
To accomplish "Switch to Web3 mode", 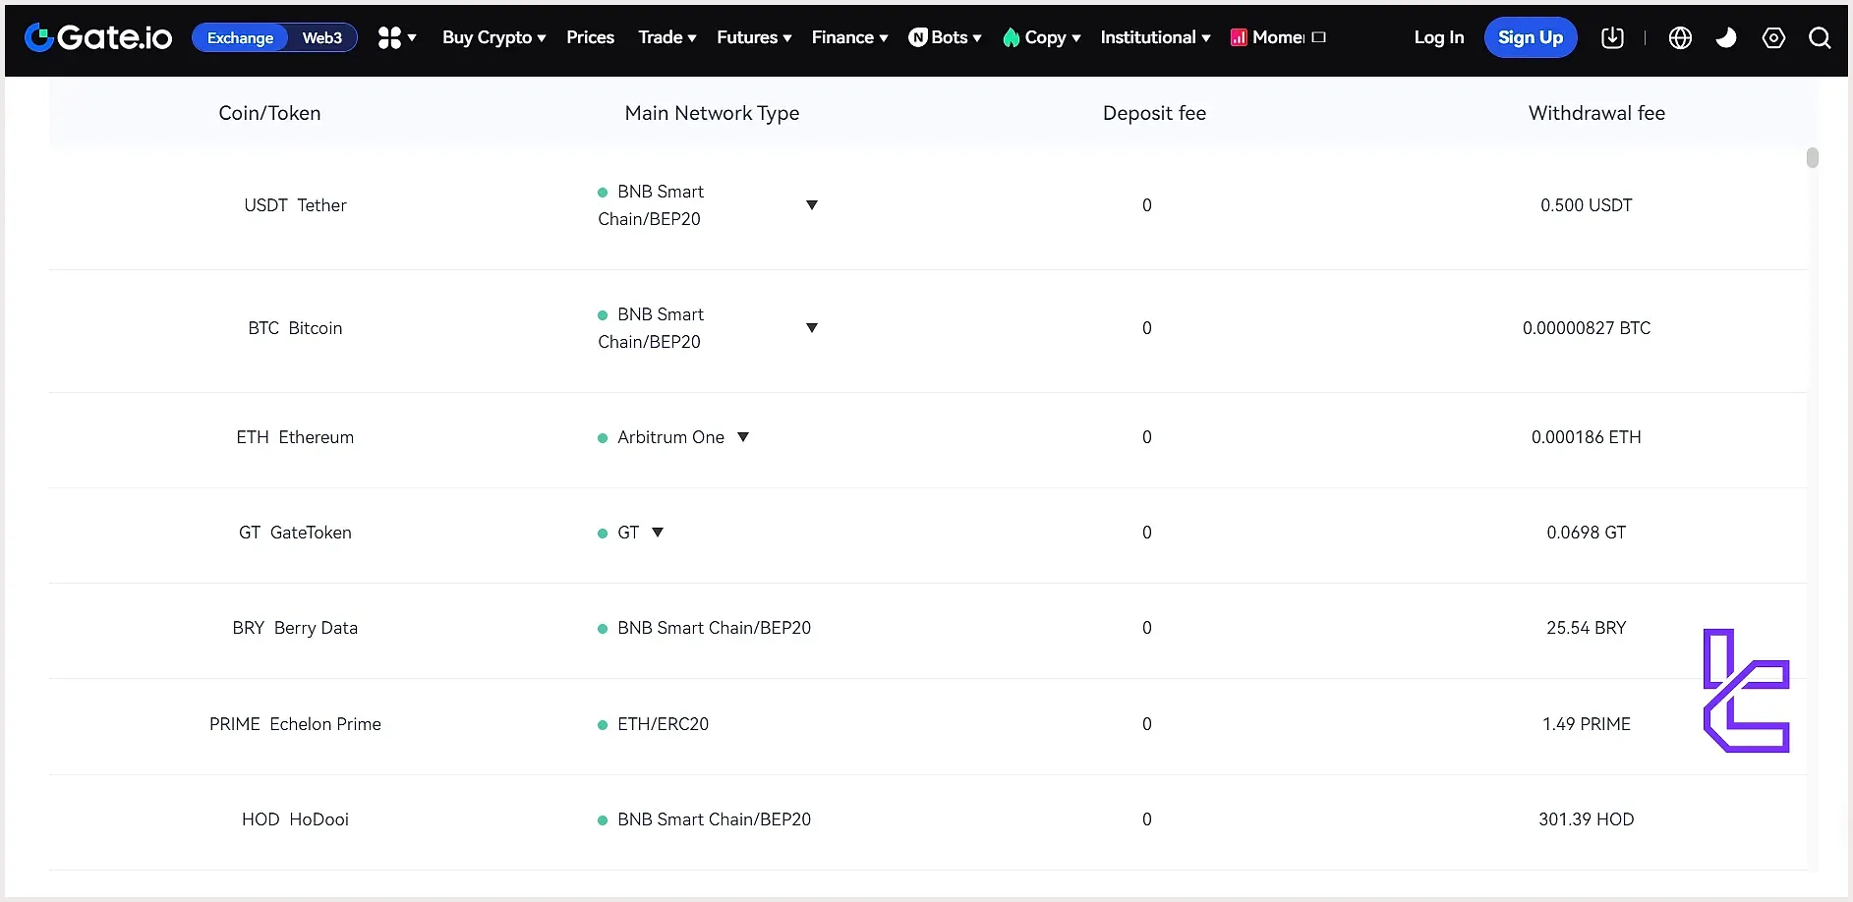I will (x=321, y=37).
